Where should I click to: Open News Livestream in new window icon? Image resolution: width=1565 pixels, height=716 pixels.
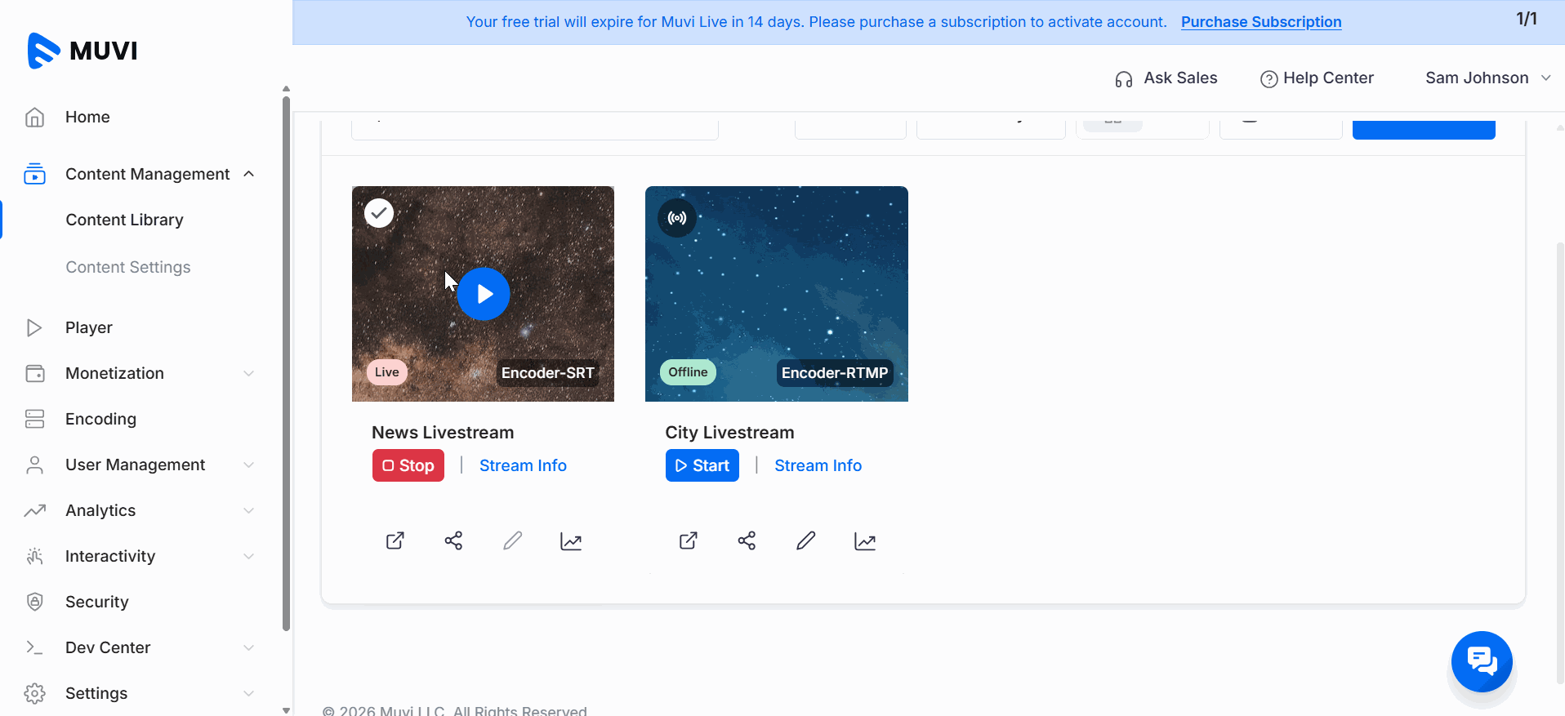click(x=395, y=540)
